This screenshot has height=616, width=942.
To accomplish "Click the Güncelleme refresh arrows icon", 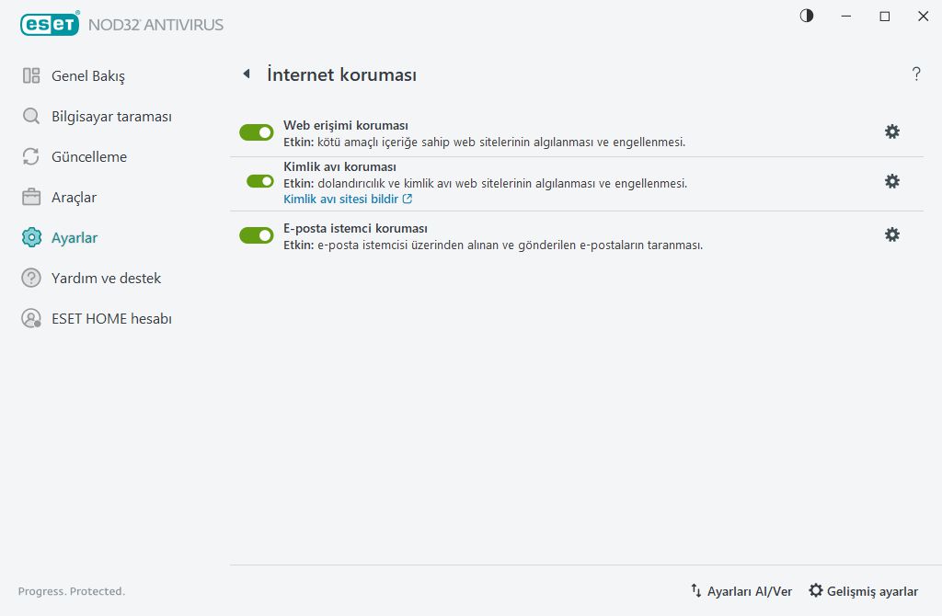I will coord(31,157).
